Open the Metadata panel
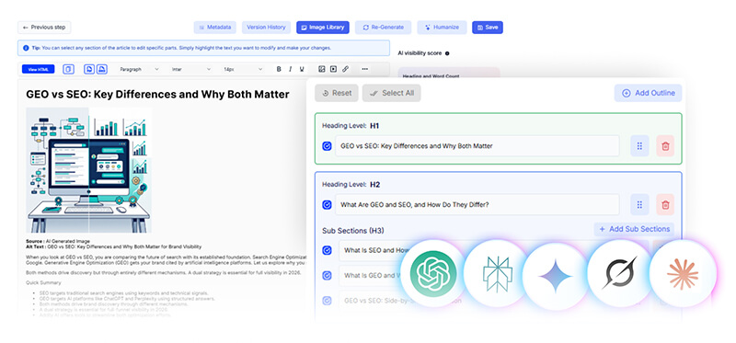736x343 pixels. (x=215, y=28)
